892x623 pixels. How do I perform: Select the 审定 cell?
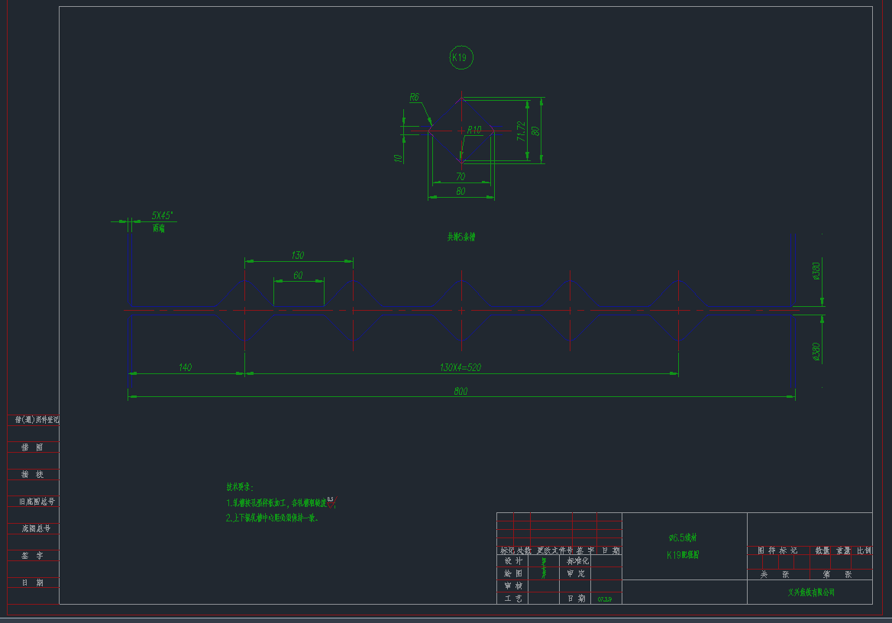click(x=576, y=573)
